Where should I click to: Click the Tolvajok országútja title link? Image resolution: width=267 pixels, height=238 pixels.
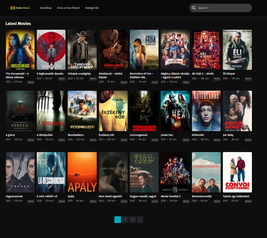click(x=79, y=73)
